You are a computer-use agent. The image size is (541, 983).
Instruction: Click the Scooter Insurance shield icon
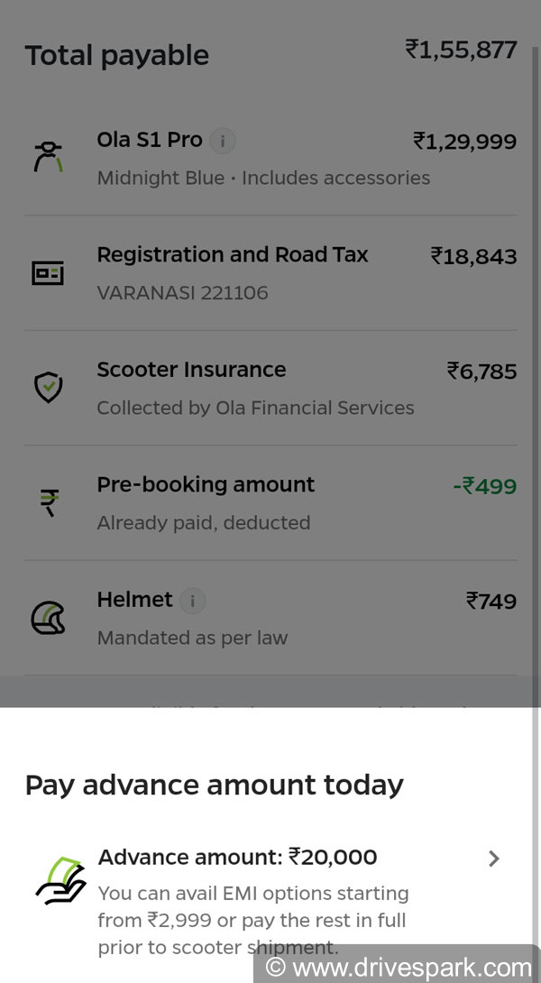(47, 384)
